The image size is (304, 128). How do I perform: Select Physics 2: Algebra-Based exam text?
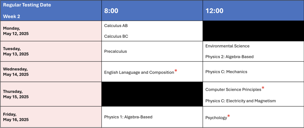(229, 57)
